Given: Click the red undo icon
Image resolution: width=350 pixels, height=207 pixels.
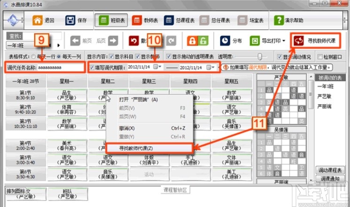Looking at the screenshot, I should point(134,41).
